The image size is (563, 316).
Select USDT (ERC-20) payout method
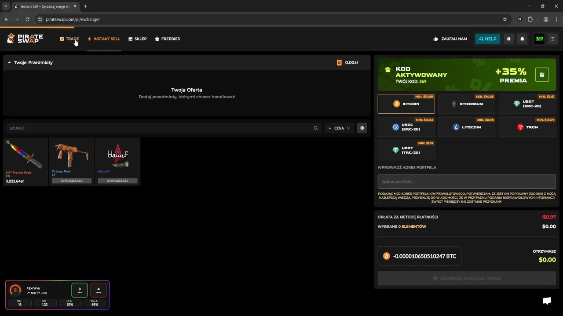[x=527, y=104]
